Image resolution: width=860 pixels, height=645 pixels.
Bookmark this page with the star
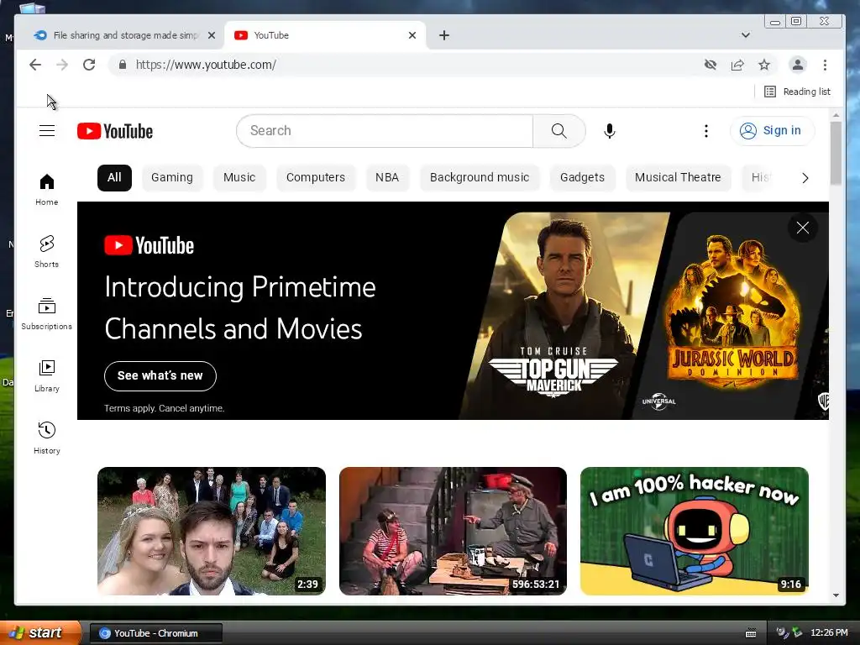click(x=764, y=65)
